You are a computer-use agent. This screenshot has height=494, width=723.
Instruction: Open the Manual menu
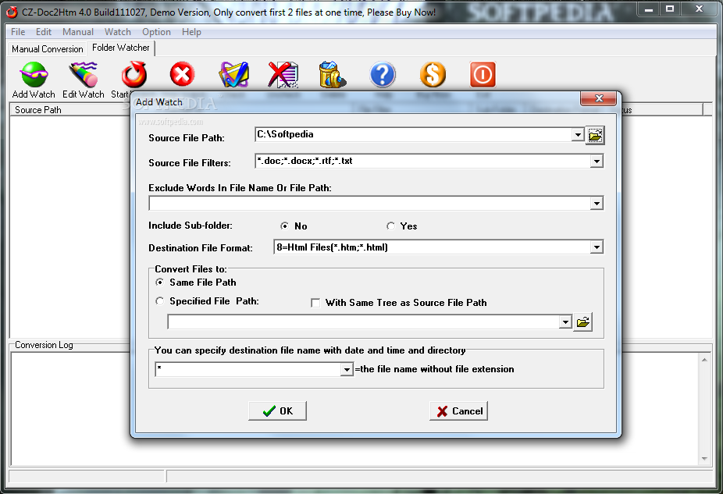tap(78, 32)
